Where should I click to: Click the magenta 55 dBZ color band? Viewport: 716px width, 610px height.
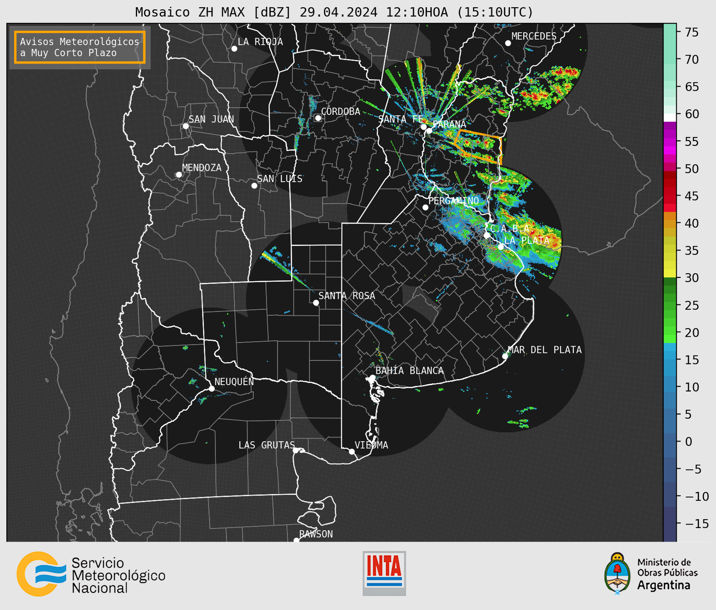(670, 141)
